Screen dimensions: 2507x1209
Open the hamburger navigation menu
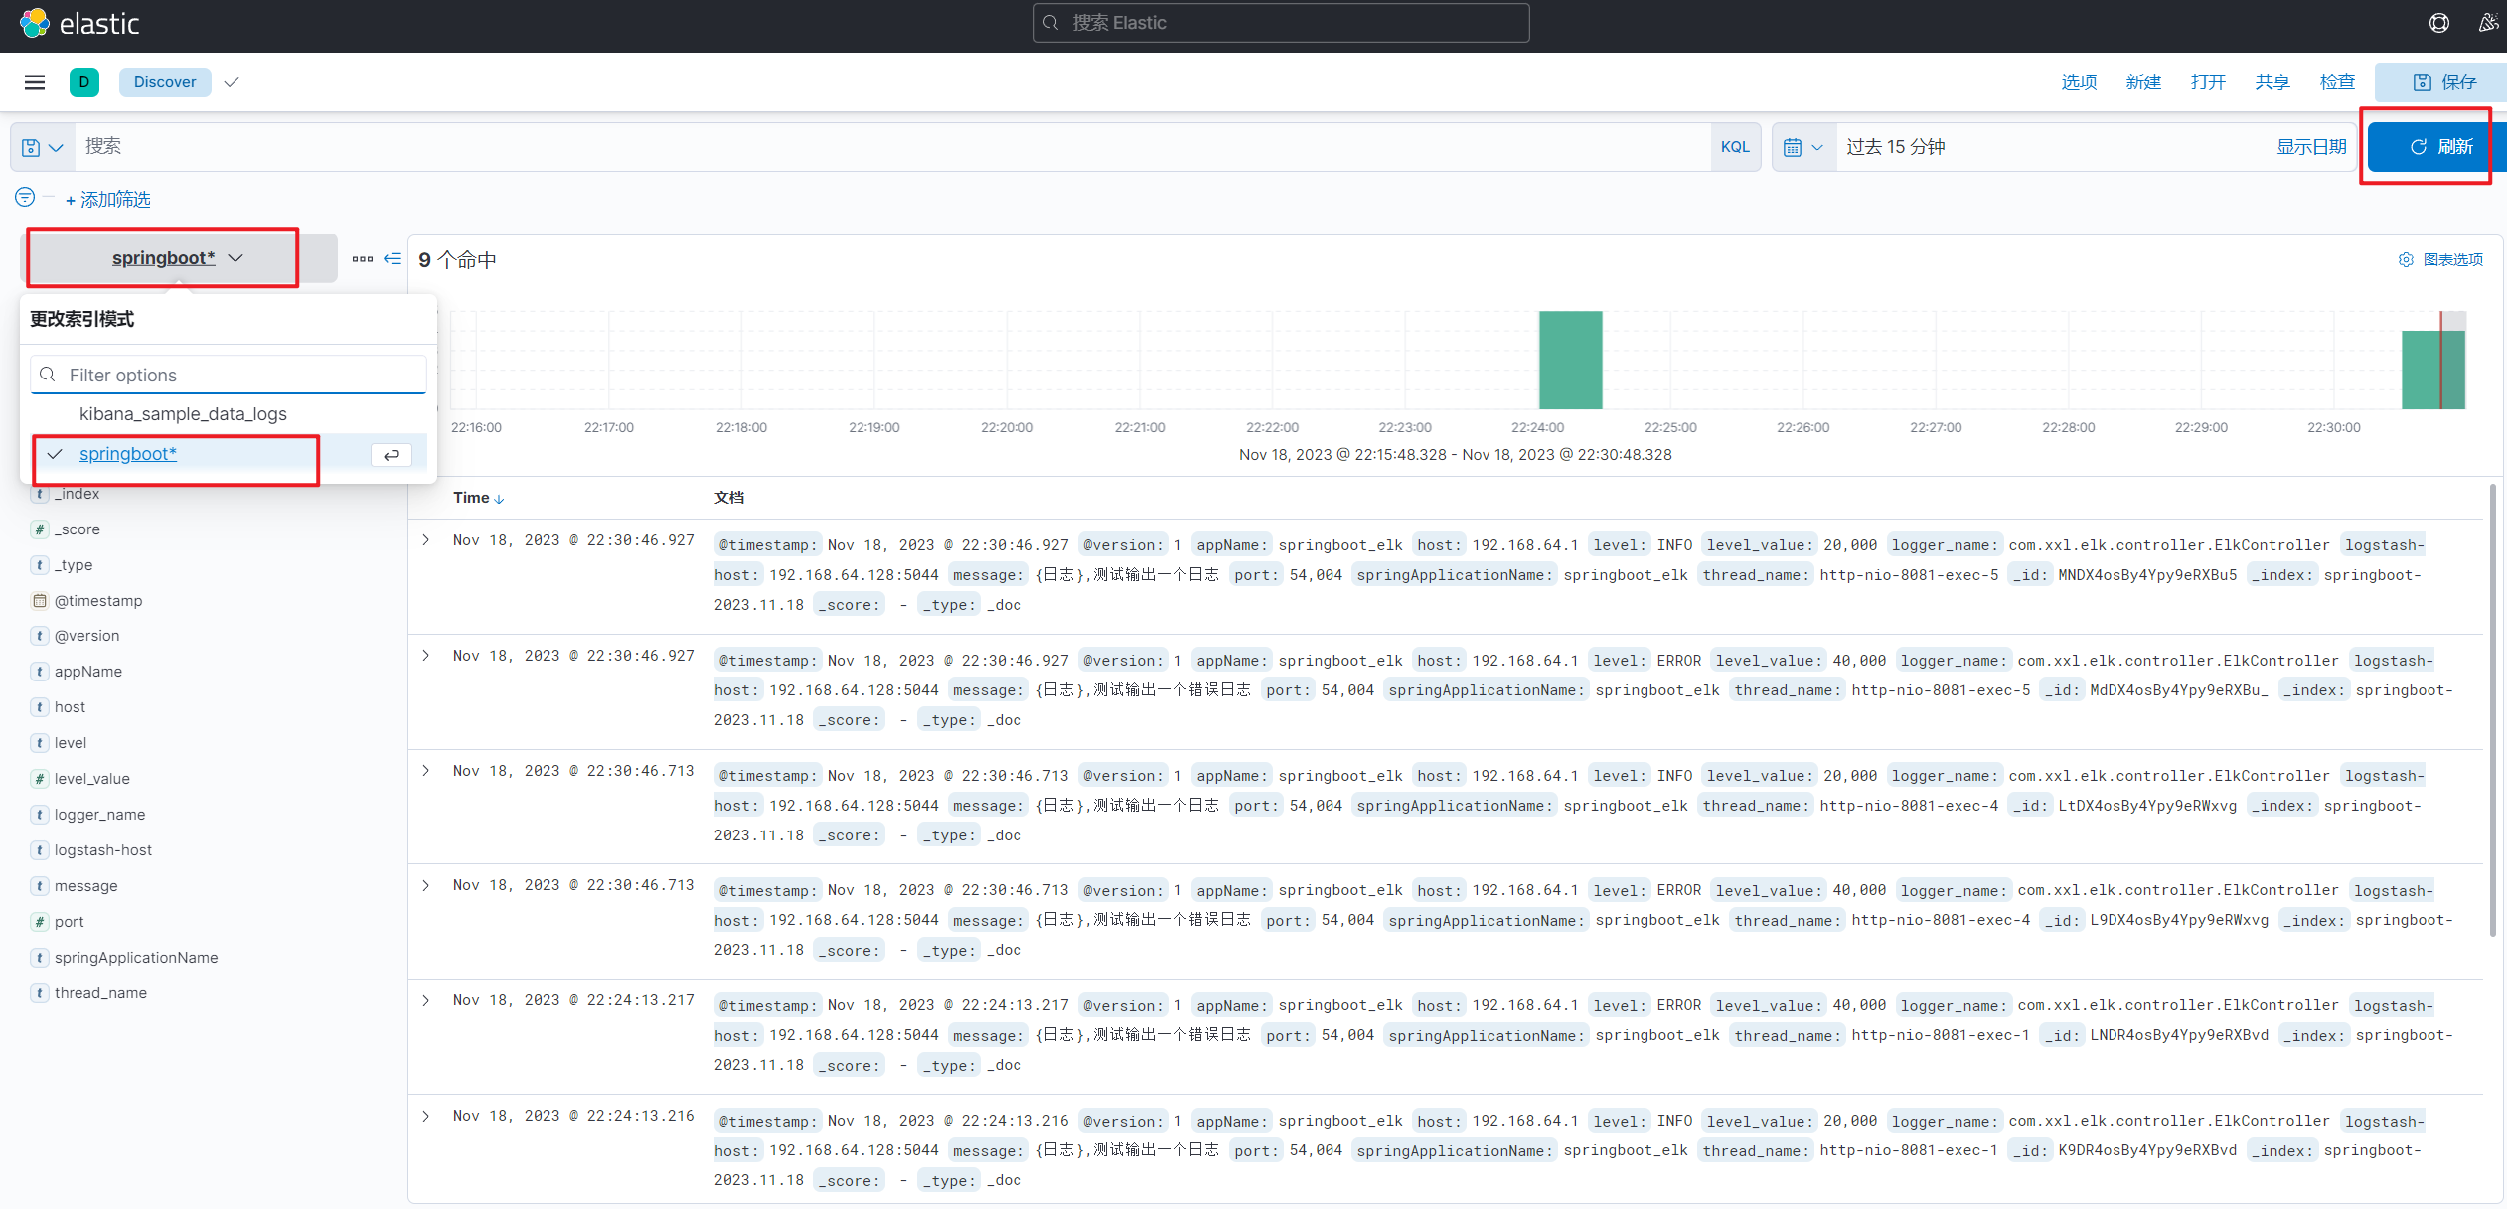pyautogui.click(x=35, y=82)
